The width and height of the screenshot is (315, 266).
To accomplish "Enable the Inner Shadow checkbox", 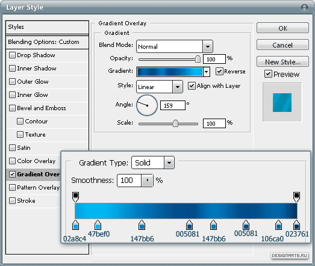I will tap(12, 69).
